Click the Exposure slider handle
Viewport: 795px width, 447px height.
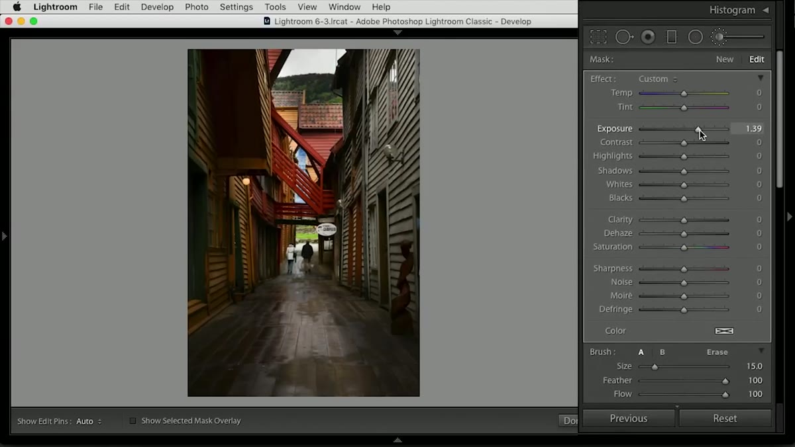[x=698, y=129]
